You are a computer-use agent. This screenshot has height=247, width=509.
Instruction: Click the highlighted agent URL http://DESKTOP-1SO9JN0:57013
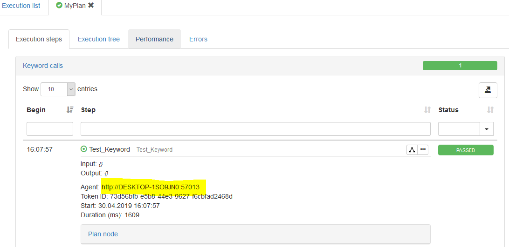tap(150, 187)
